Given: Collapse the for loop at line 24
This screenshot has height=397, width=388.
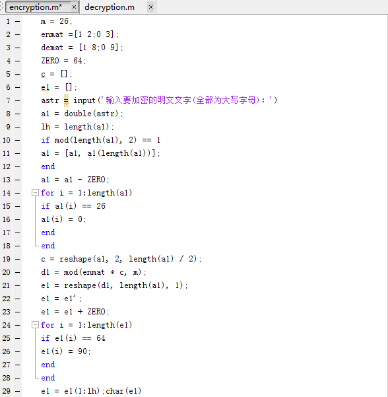Looking at the screenshot, I should click(x=35, y=325).
